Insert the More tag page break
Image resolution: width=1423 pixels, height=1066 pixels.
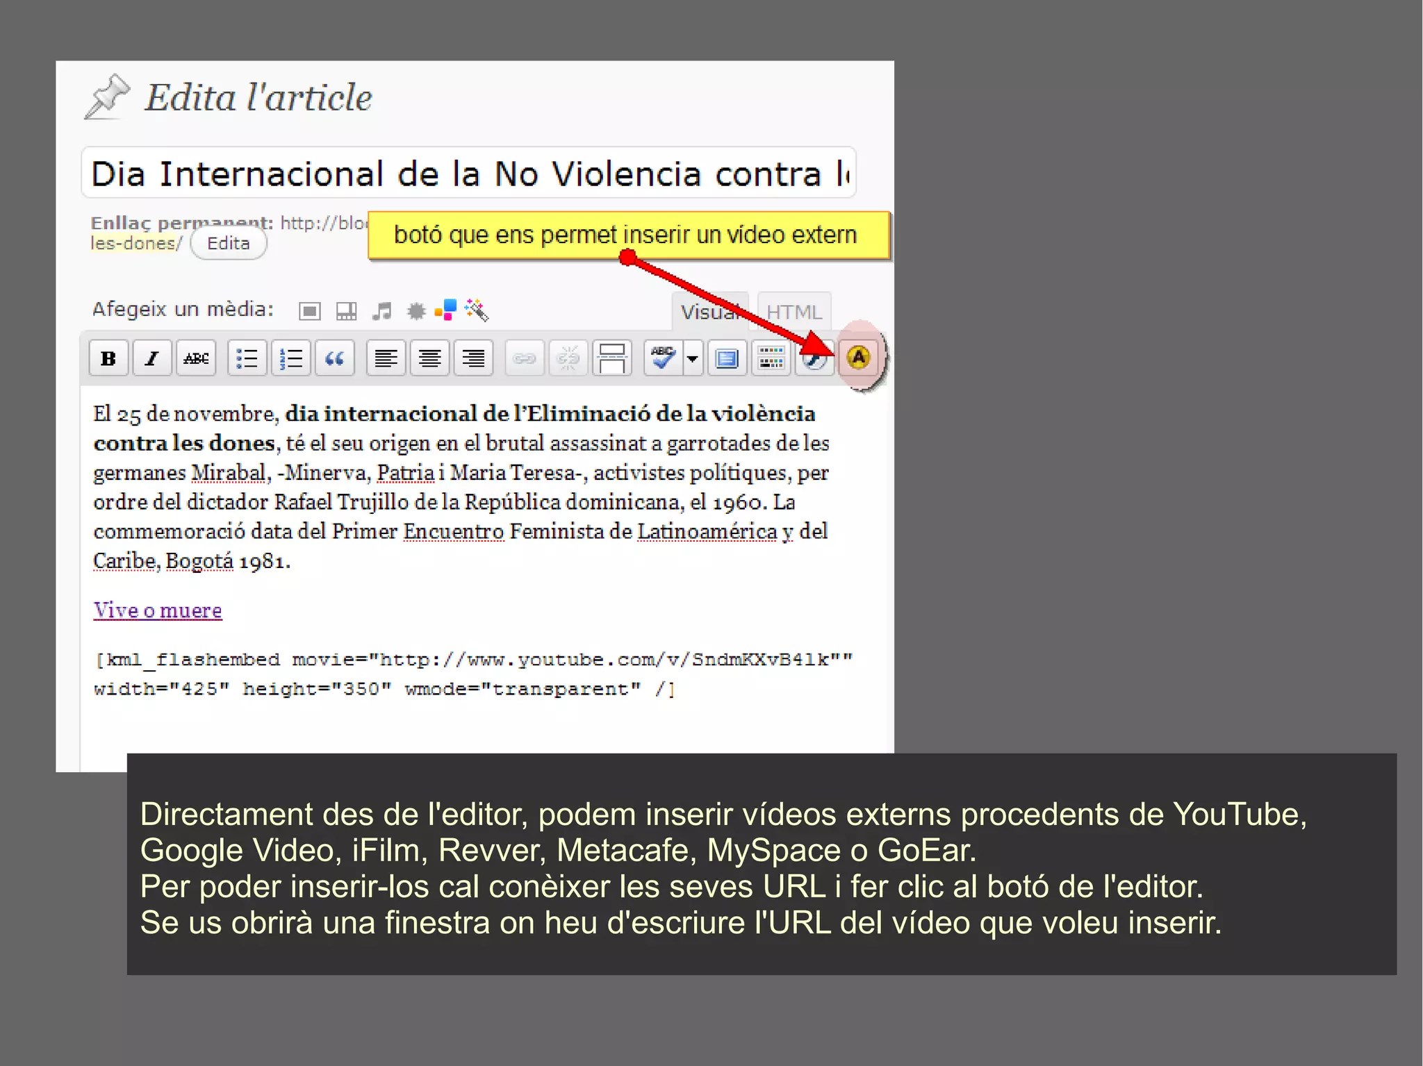[612, 358]
